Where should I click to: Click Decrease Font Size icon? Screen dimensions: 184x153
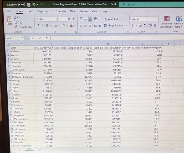[74, 19]
